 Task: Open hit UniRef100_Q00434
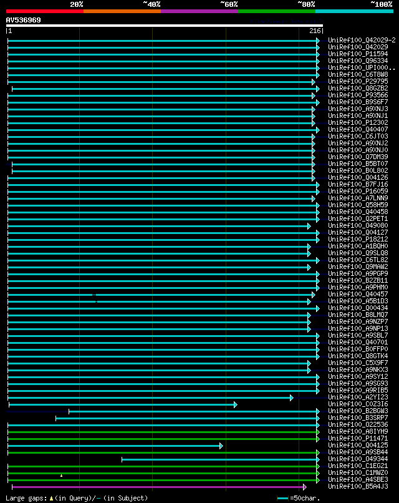click(358, 308)
